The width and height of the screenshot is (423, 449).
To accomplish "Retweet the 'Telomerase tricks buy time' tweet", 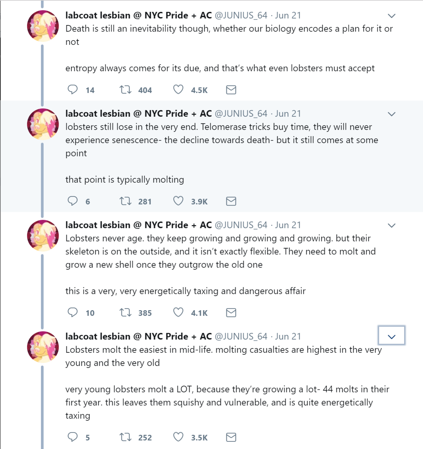I will point(126,201).
